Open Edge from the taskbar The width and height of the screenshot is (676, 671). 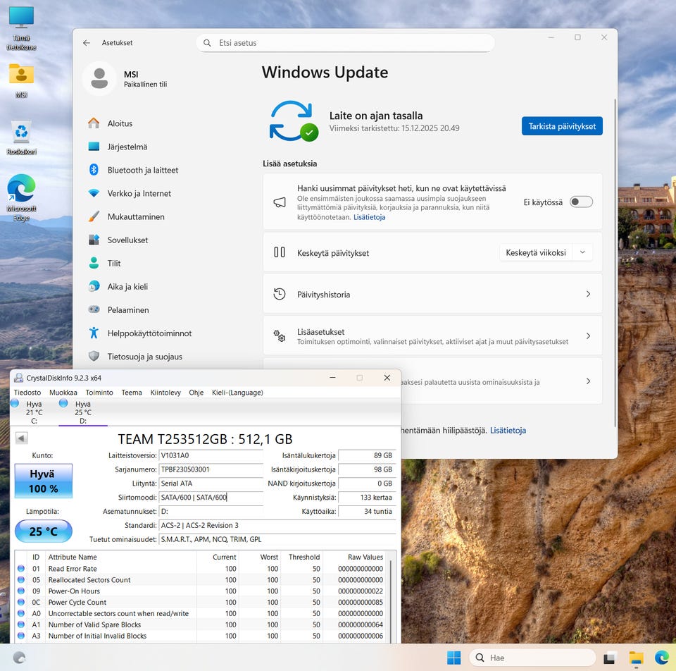tap(662, 658)
